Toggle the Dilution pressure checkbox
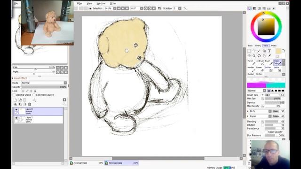 tap(262, 125)
